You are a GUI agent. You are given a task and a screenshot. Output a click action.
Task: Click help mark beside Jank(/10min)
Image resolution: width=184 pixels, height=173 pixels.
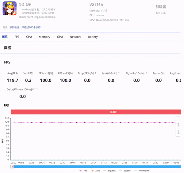(119, 73)
